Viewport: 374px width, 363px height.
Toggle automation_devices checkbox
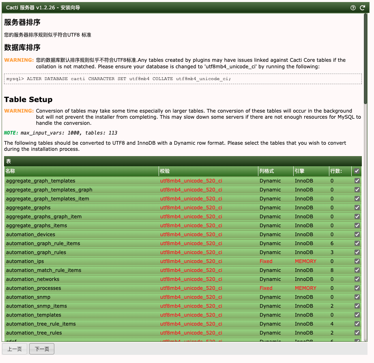click(x=357, y=235)
